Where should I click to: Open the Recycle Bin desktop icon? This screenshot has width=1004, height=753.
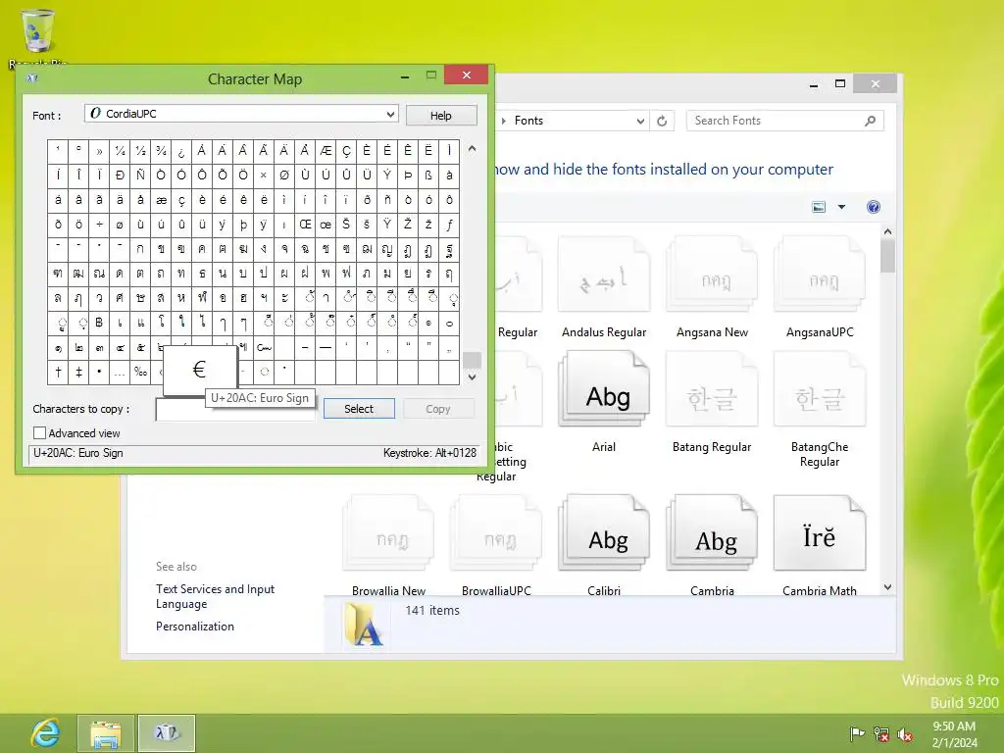click(38, 36)
